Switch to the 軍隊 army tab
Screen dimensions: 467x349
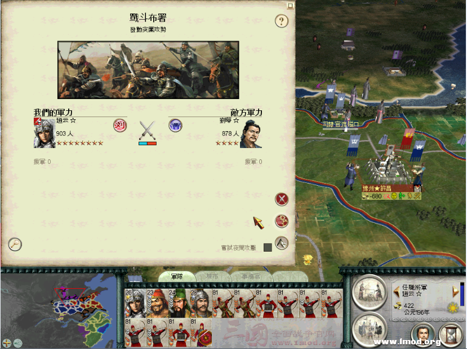click(x=177, y=276)
